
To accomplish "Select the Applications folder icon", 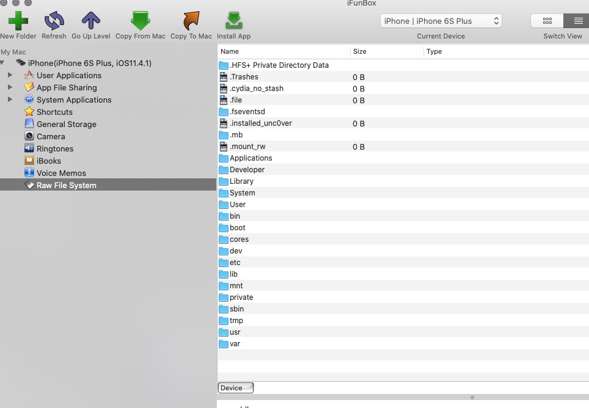I will tap(224, 158).
